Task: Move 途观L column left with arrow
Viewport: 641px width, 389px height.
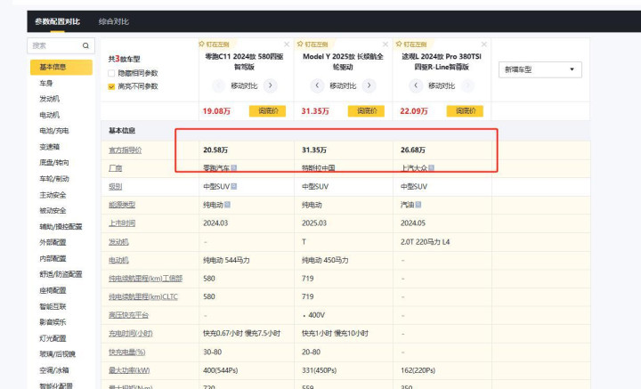Action: pos(416,85)
